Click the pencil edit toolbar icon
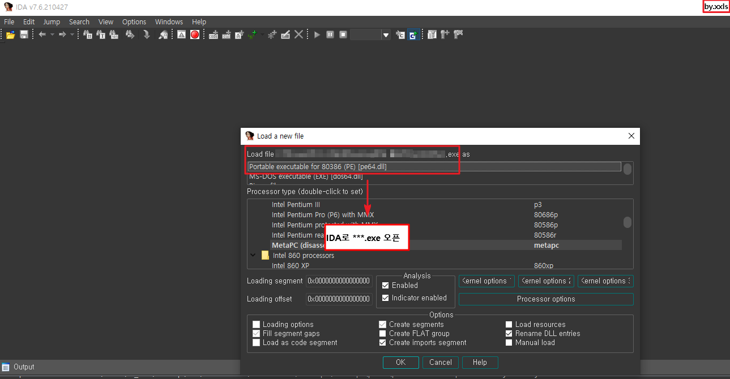The image size is (730, 379). pyautogui.click(x=285, y=35)
